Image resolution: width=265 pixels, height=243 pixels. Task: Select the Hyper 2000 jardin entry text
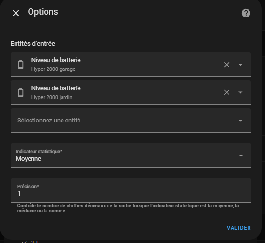(x=52, y=97)
